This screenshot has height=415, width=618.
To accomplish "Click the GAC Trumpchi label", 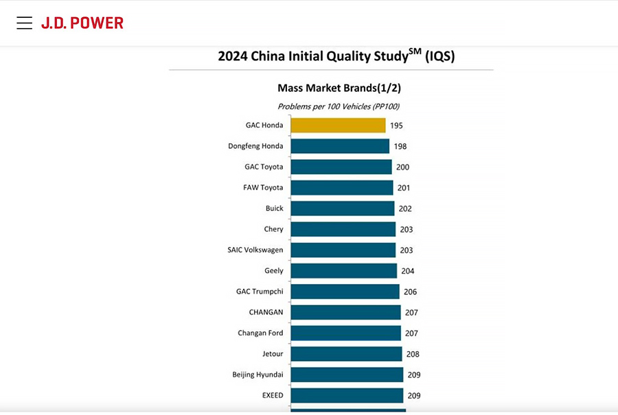I will click(260, 292).
